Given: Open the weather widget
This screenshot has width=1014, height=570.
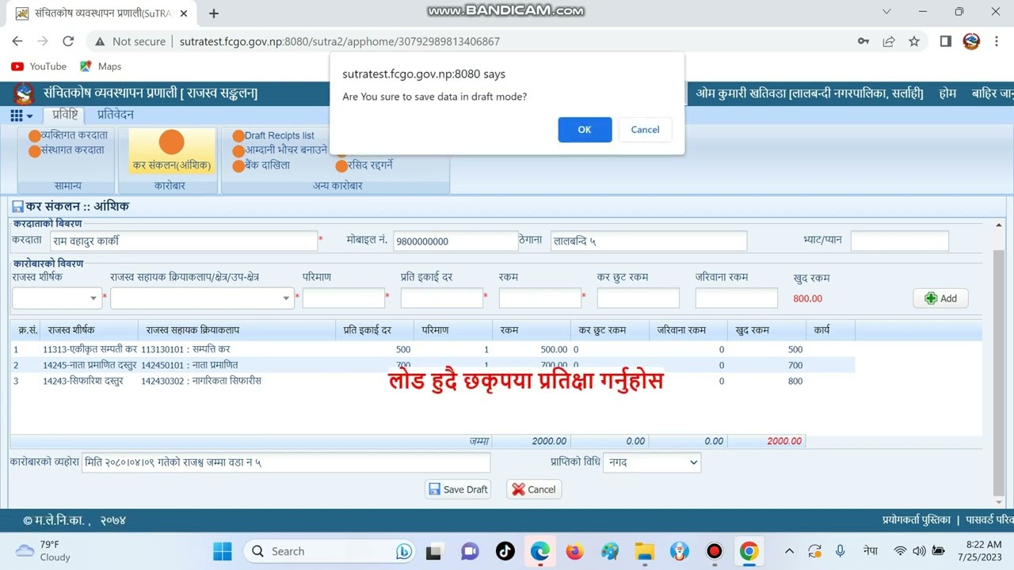Looking at the screenshot, I should [x=44, y=551].
